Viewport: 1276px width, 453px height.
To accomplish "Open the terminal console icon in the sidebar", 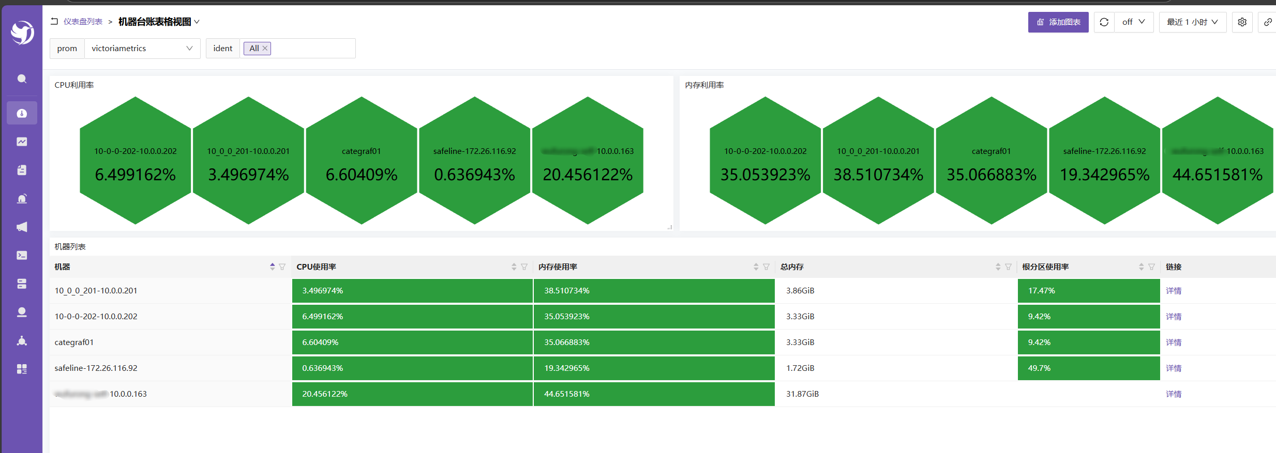I will pyautogui.click(x=22, y=255).
